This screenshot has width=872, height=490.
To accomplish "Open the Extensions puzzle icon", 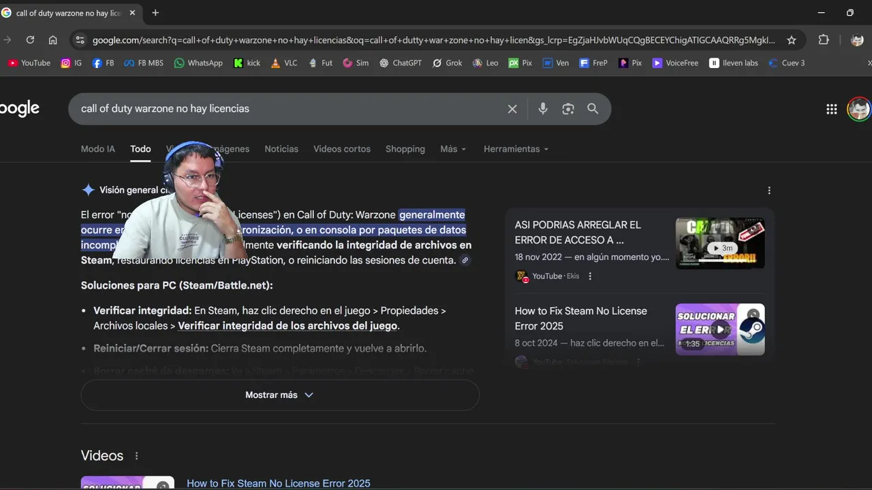I will [824, 40].
